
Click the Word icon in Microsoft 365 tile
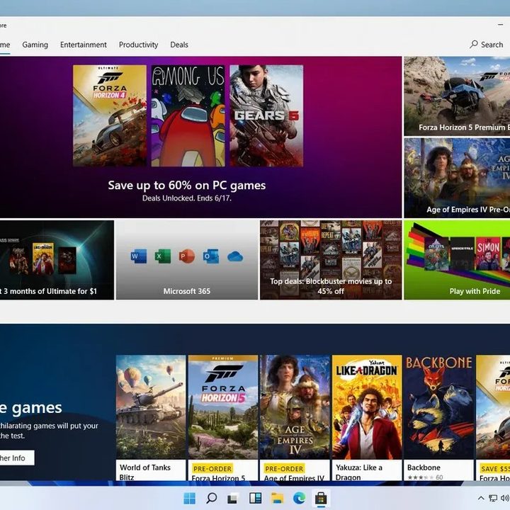point(139,256)
